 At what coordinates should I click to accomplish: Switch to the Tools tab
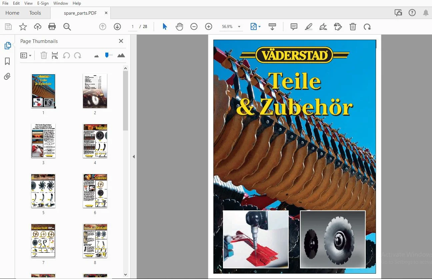(x=35, y=13)
